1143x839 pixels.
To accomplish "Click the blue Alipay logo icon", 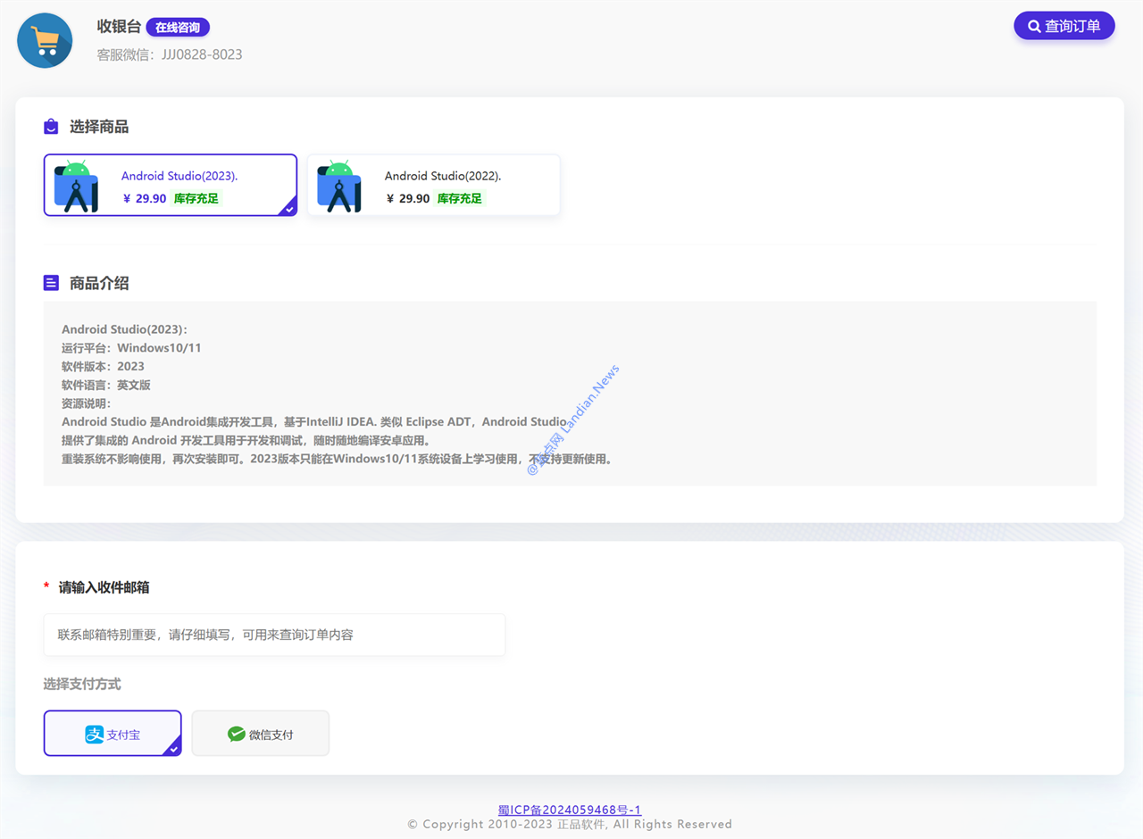I will click(x=95, y=735).
